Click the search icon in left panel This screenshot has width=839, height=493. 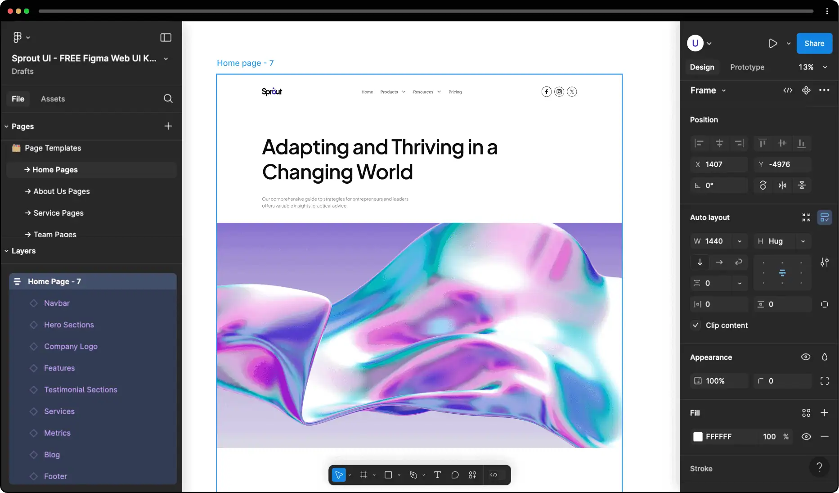click(x=168, y=99)
